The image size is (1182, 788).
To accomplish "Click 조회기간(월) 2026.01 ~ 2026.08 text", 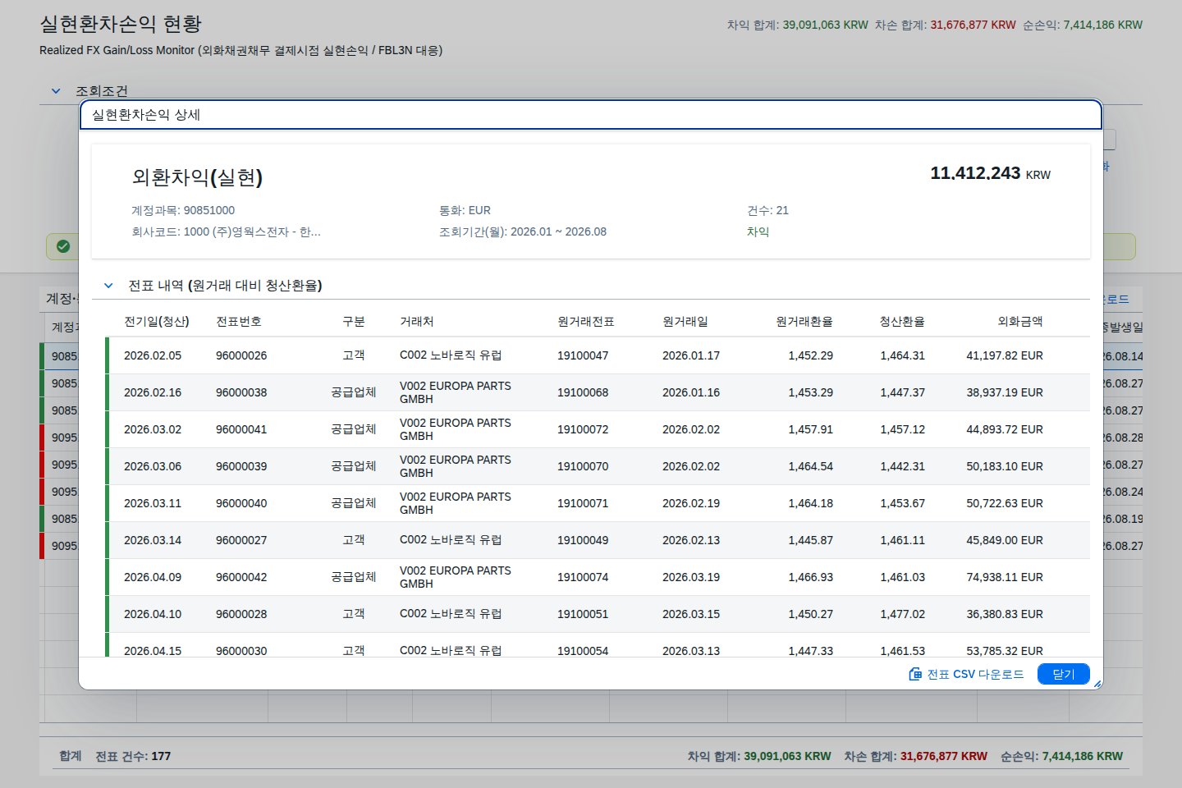I will [523, 231].
